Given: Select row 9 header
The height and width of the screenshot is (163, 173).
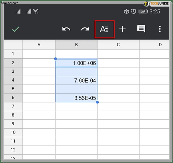Looking at the screenshot, I should (13, 124).
